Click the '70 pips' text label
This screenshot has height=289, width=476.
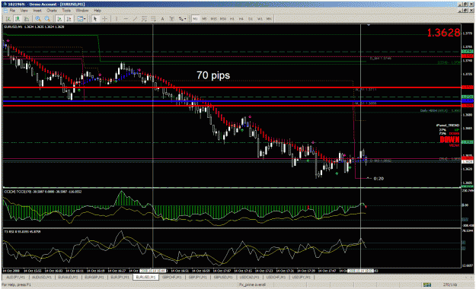point(213,75)
